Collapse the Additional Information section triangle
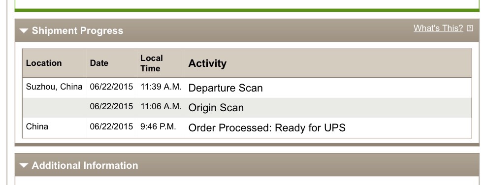487x185 pixels. click(24, 165)
